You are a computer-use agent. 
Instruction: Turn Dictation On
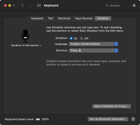[x=71, y=39]
